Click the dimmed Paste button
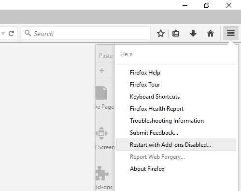This screenshot has width=241, height=191. [105, 56]
